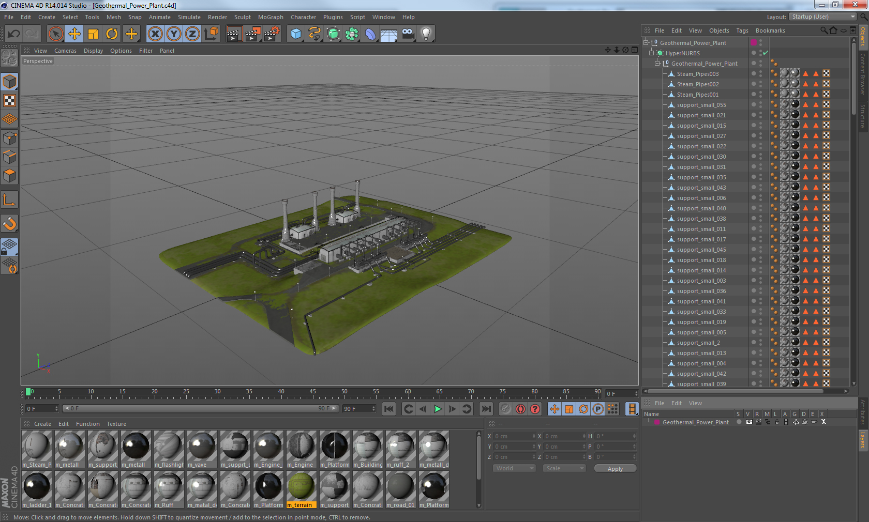Activate the Move tool in top toolbar

[x=74, y=34]
